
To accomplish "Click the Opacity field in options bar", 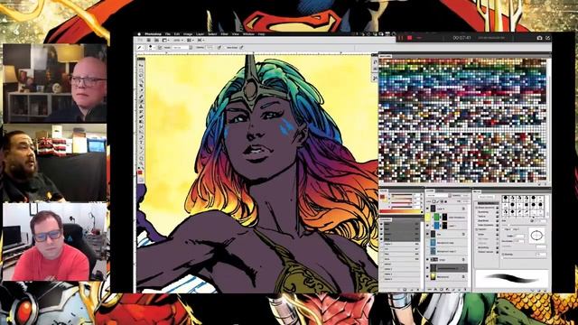I will click(x=210, y=48).
